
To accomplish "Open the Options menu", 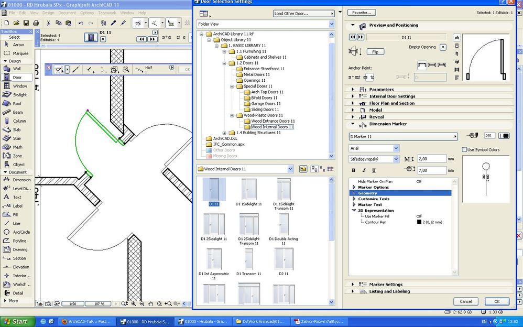I will [87, 13].
